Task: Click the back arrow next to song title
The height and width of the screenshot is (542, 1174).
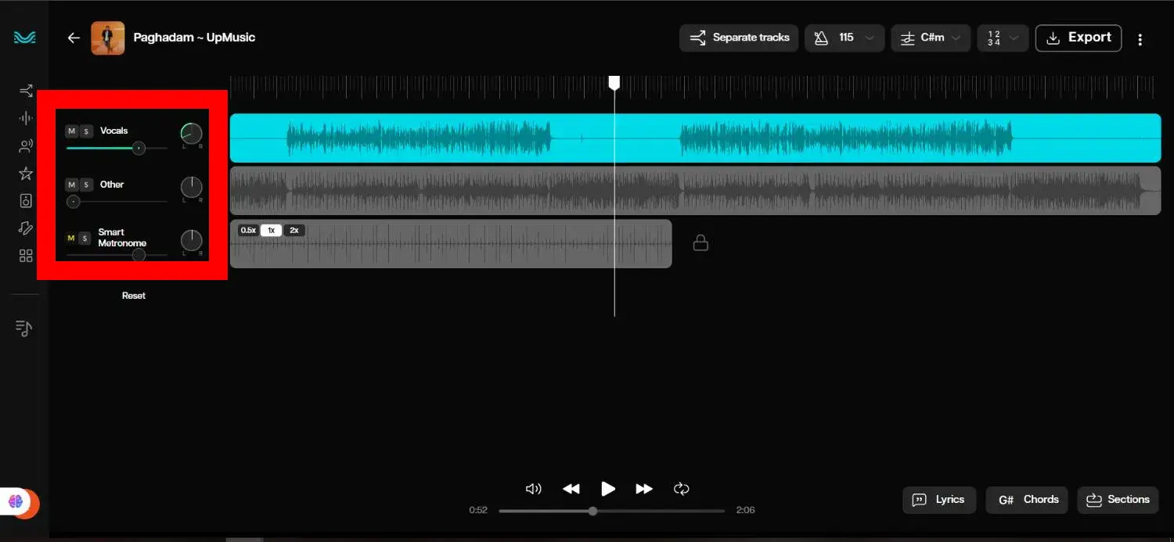Action: click(74, 38)
